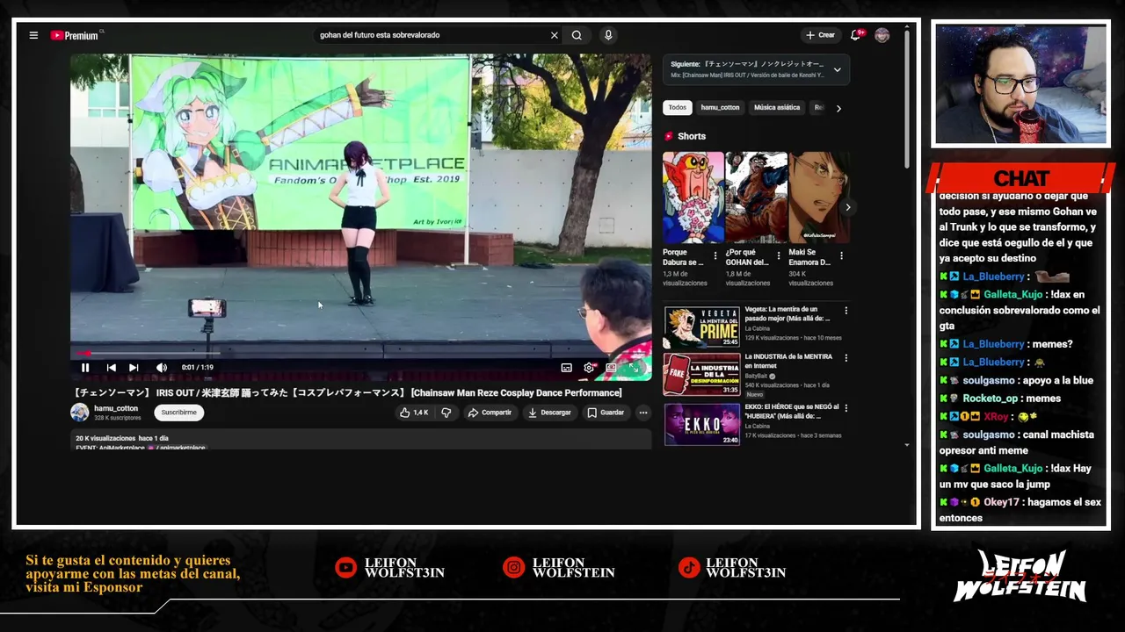Toggle subtitles on the player
The height and width of the screenshot is (632, 1125).
[x=566, y=368]
